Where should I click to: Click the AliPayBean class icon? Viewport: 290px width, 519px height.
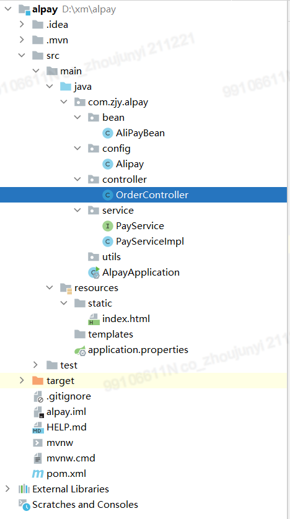pos(107,133)
